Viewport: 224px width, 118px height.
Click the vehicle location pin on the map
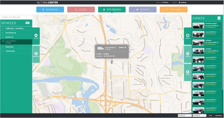(x=112, y=62)
